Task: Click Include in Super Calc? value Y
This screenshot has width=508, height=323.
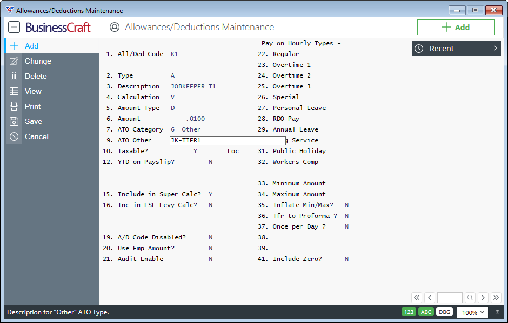Action: (211, 194)
